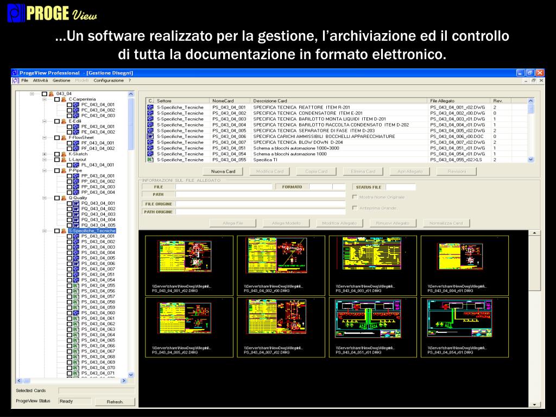Screen dimensions: 556x417
Task: Click the Revisioni button
Action: [456, 171]
